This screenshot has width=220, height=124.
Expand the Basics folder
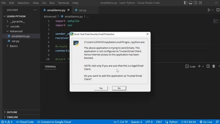tap(14, 46)
